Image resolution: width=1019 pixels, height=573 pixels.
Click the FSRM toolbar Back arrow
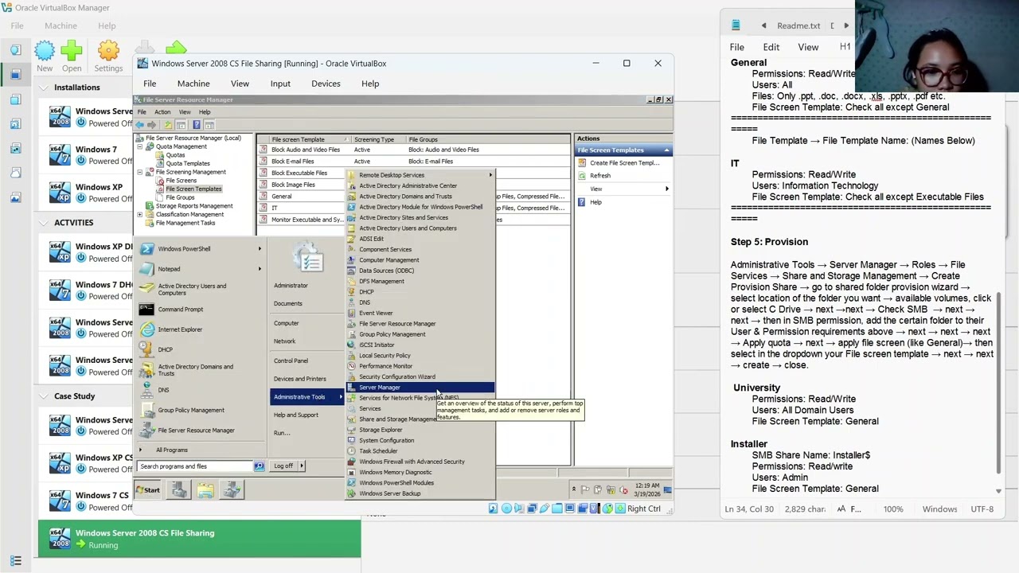tap(140, 125)
